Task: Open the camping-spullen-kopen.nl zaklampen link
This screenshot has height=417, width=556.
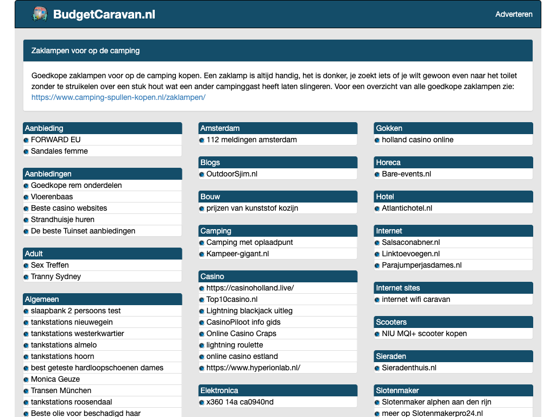Action: tap(118, 97)
